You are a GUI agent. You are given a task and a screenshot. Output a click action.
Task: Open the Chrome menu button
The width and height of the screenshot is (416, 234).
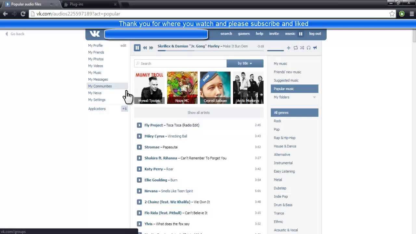click(411, 14)
